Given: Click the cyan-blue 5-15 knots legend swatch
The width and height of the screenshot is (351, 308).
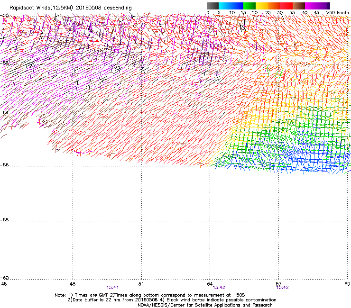Looking at the screenshot, I should click(231, 6).
